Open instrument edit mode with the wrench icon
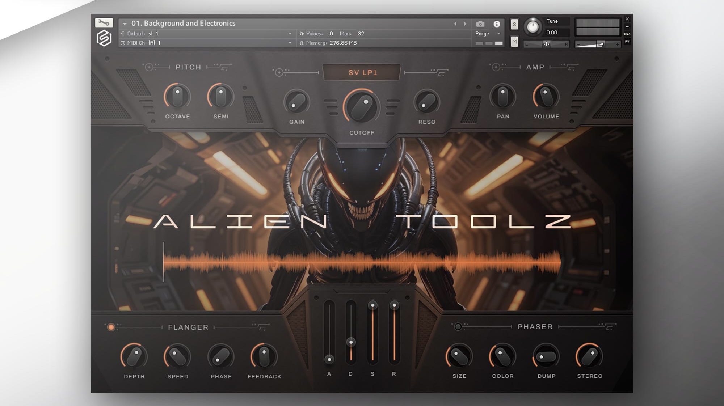Screen dimensions: 724x406 pyautogui.click(x=104, y=23)
